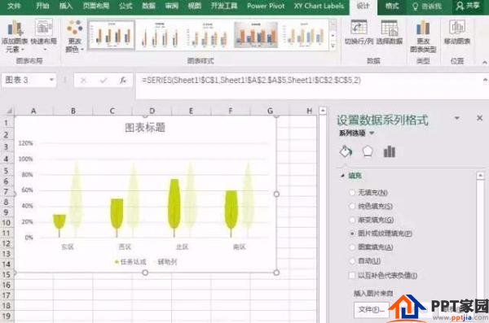The height and width of the screenshot is (323, 489).
Task: Select 渐变填充(G) radio button
Action: click(352, 220)
